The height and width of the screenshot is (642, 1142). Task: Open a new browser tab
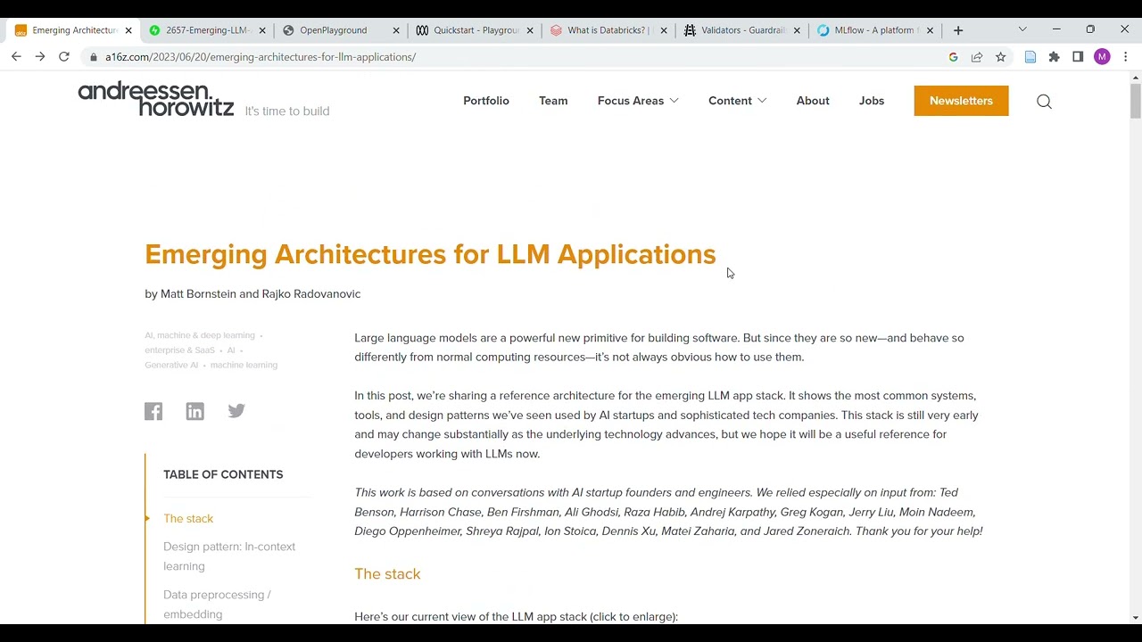pos(958,30)
